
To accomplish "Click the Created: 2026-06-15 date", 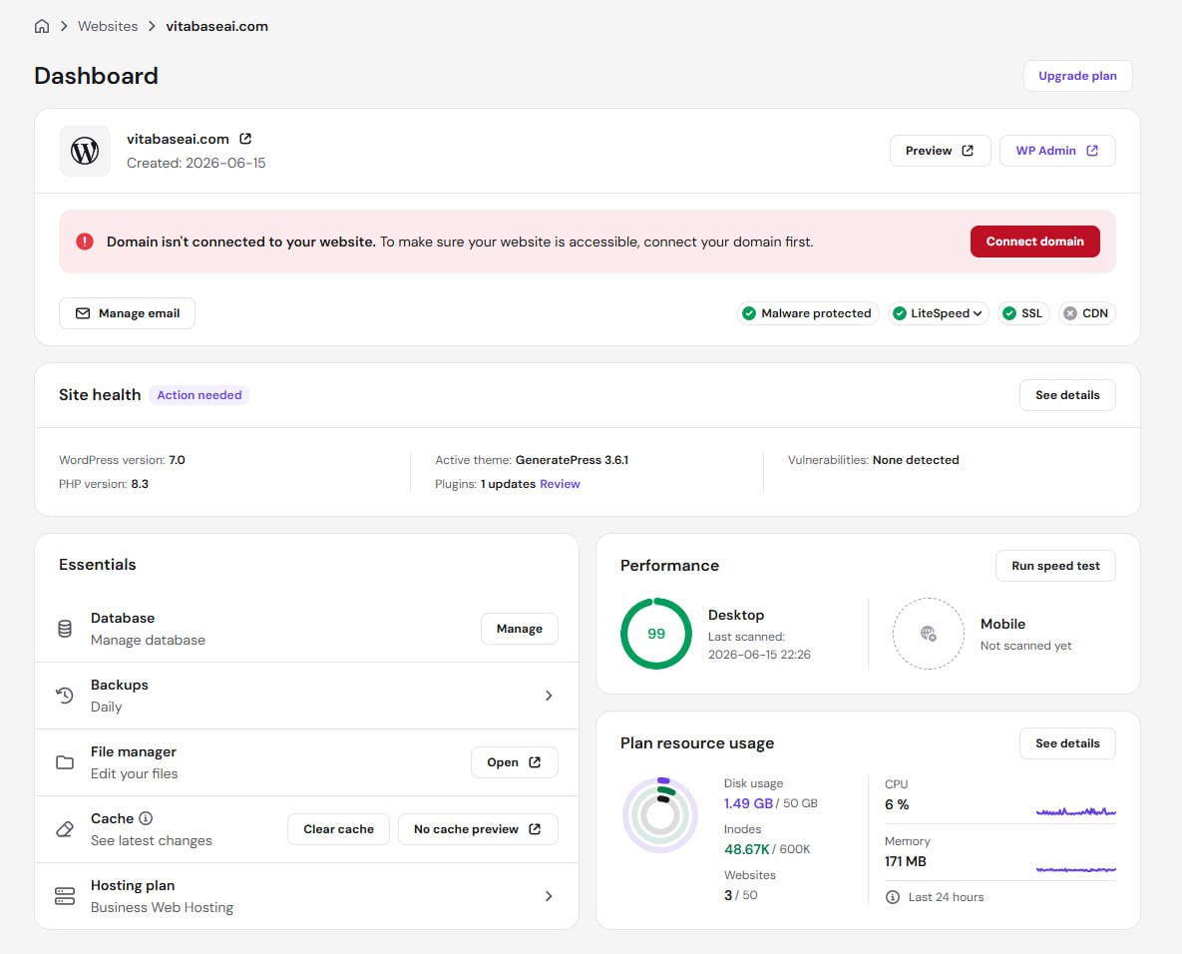I will pyautogui.click(x=196, y=163).
